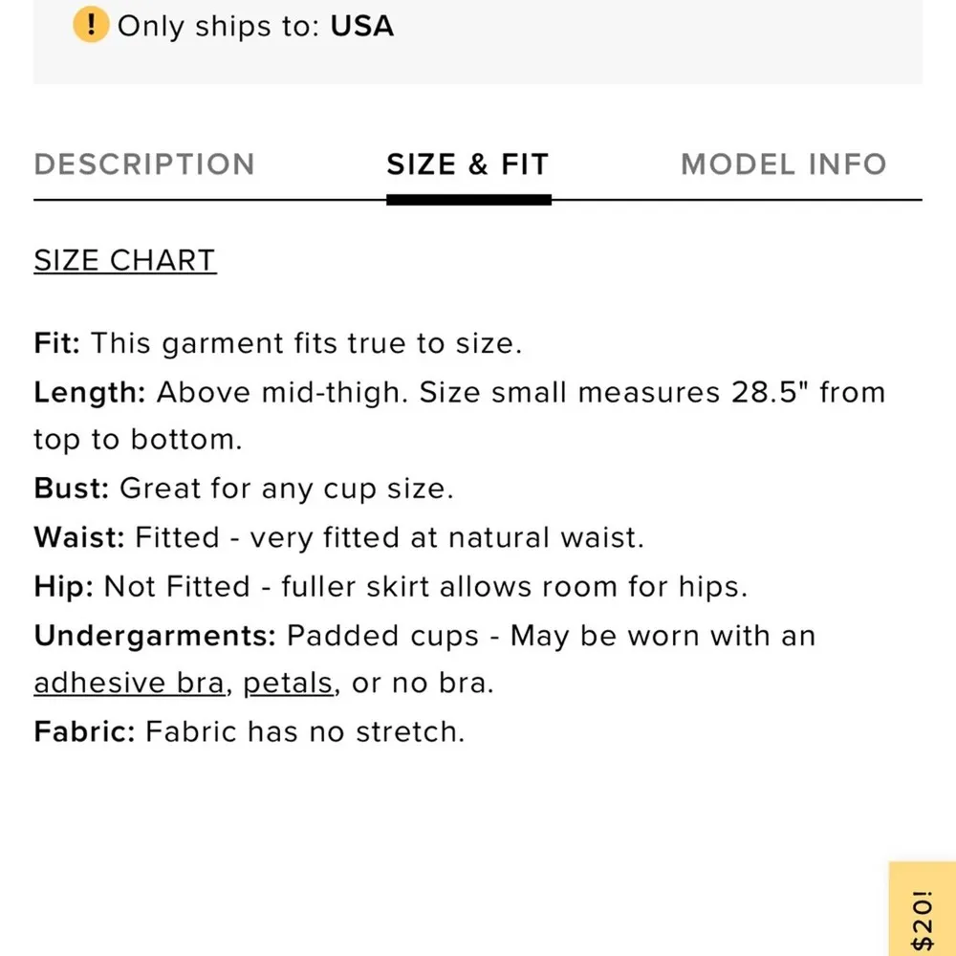The image size is (956, 956).
Task: Select the Hip: label
Action: [x=63, y=586]
